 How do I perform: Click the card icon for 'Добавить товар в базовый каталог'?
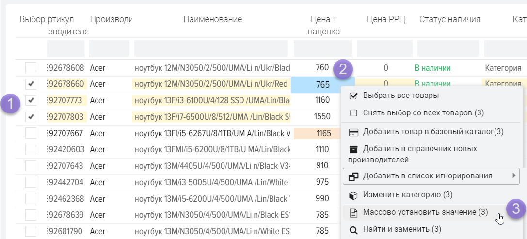click(x=353, y=132)
